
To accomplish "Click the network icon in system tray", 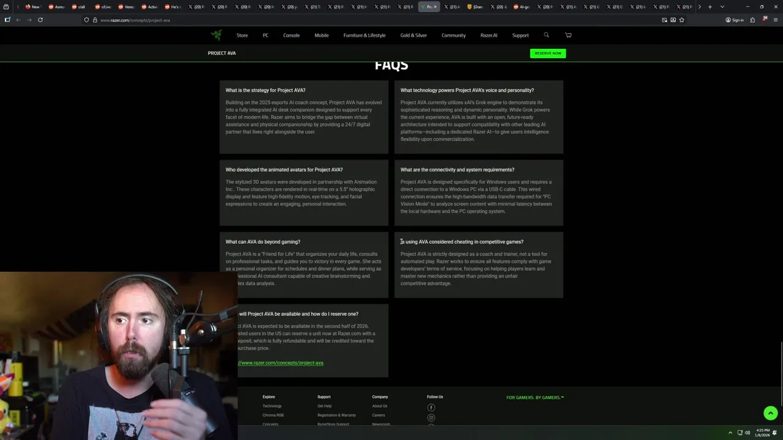I will pyautogui.click(x=739, y=432).
